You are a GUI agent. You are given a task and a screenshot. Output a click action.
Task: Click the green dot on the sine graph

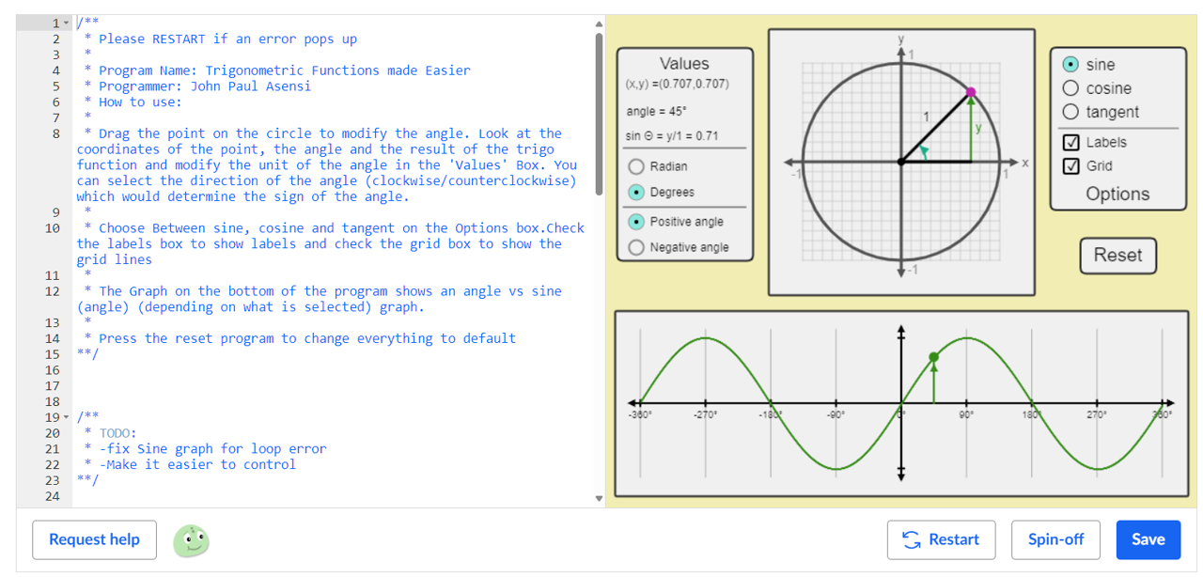pos(933,357)
